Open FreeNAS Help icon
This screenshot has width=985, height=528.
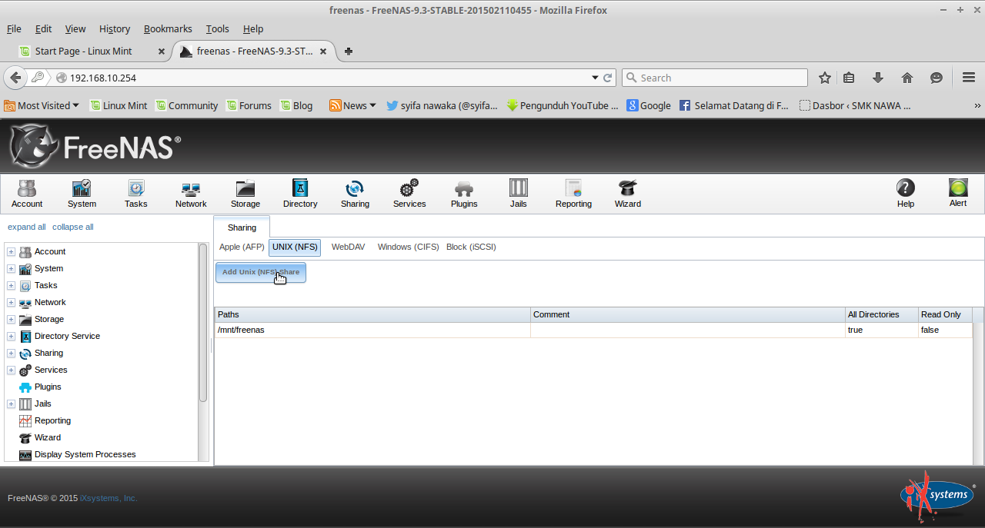click(905, 192)
